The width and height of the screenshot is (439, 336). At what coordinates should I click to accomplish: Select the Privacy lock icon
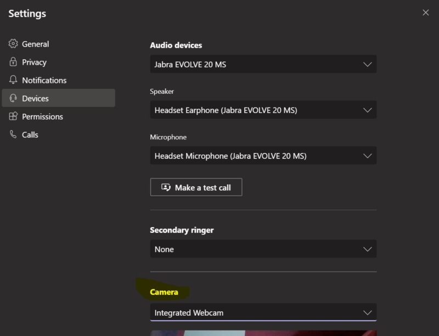(12, 62)
